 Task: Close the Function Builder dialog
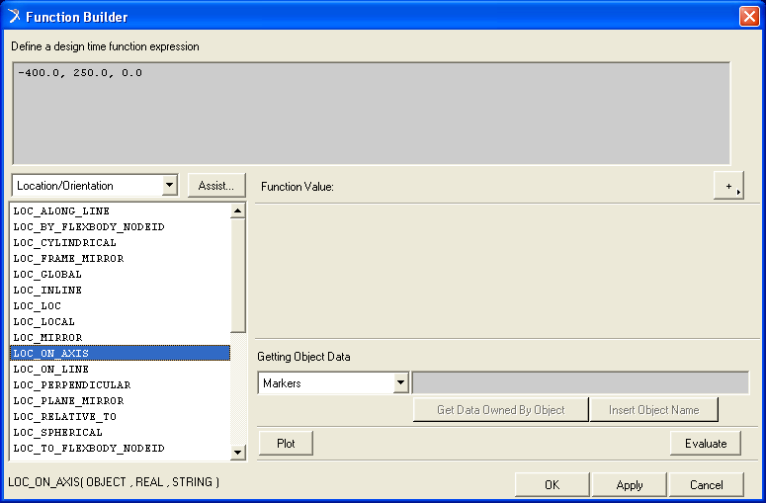(x=749, y=16)
